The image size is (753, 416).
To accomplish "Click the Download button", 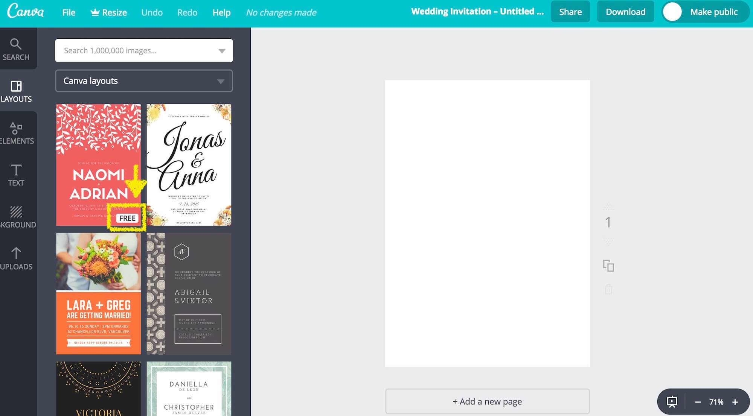I will (x=625, y=12).
